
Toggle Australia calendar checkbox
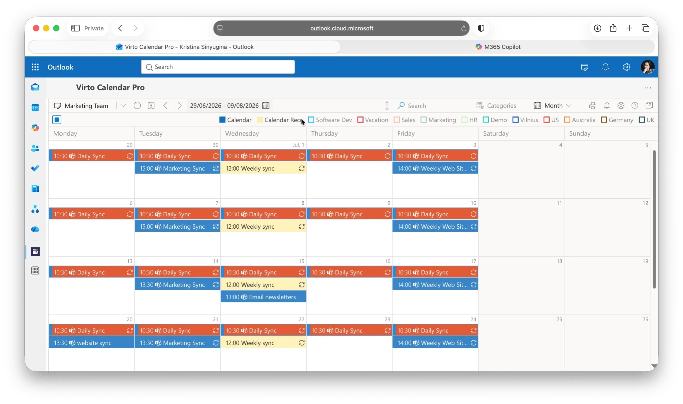(x=567, y=120)
